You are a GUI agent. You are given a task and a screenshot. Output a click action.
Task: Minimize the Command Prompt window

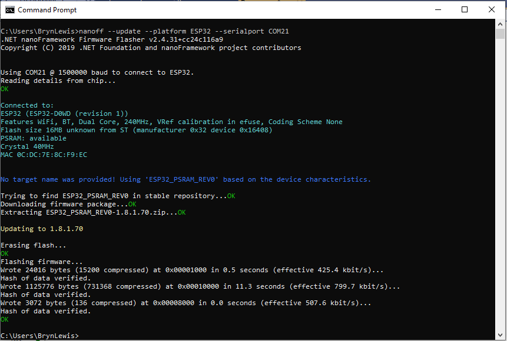pos(438,10)
